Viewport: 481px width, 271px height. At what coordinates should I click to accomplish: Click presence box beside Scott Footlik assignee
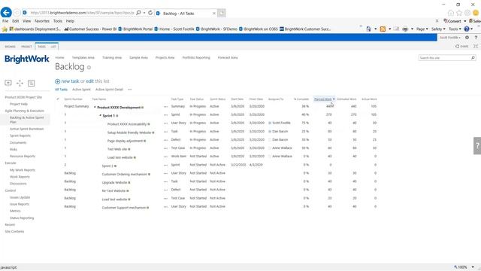270,123
